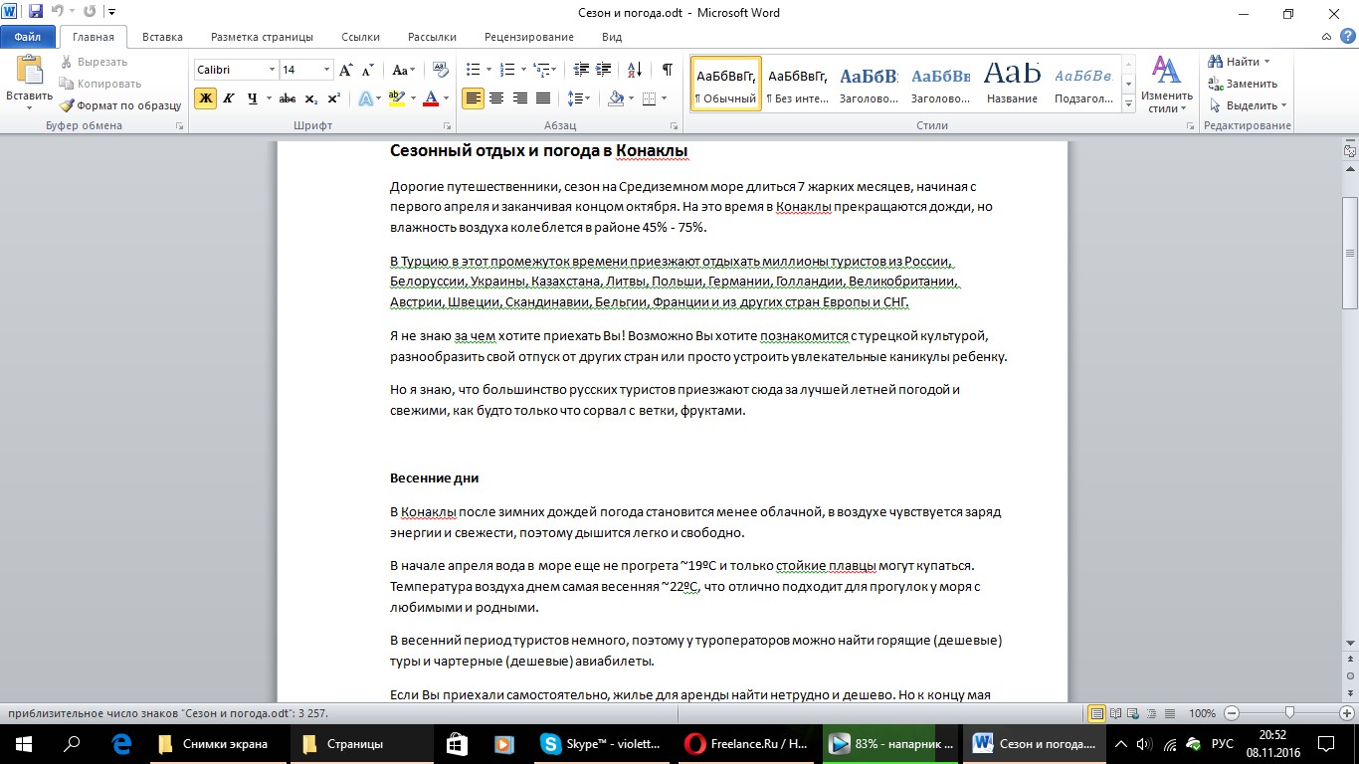The height and width of the screenshot is (764, 1359).
Task: Open the Файл tab
Action: pyautogui.click(x=28, y=37)
